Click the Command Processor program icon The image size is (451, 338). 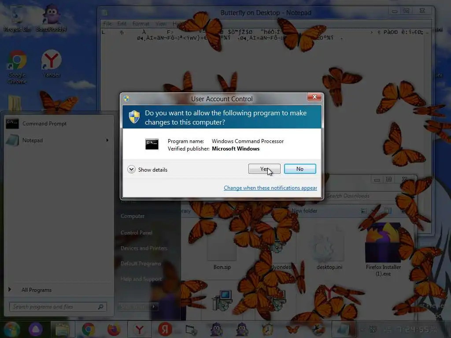pos(152,144)
